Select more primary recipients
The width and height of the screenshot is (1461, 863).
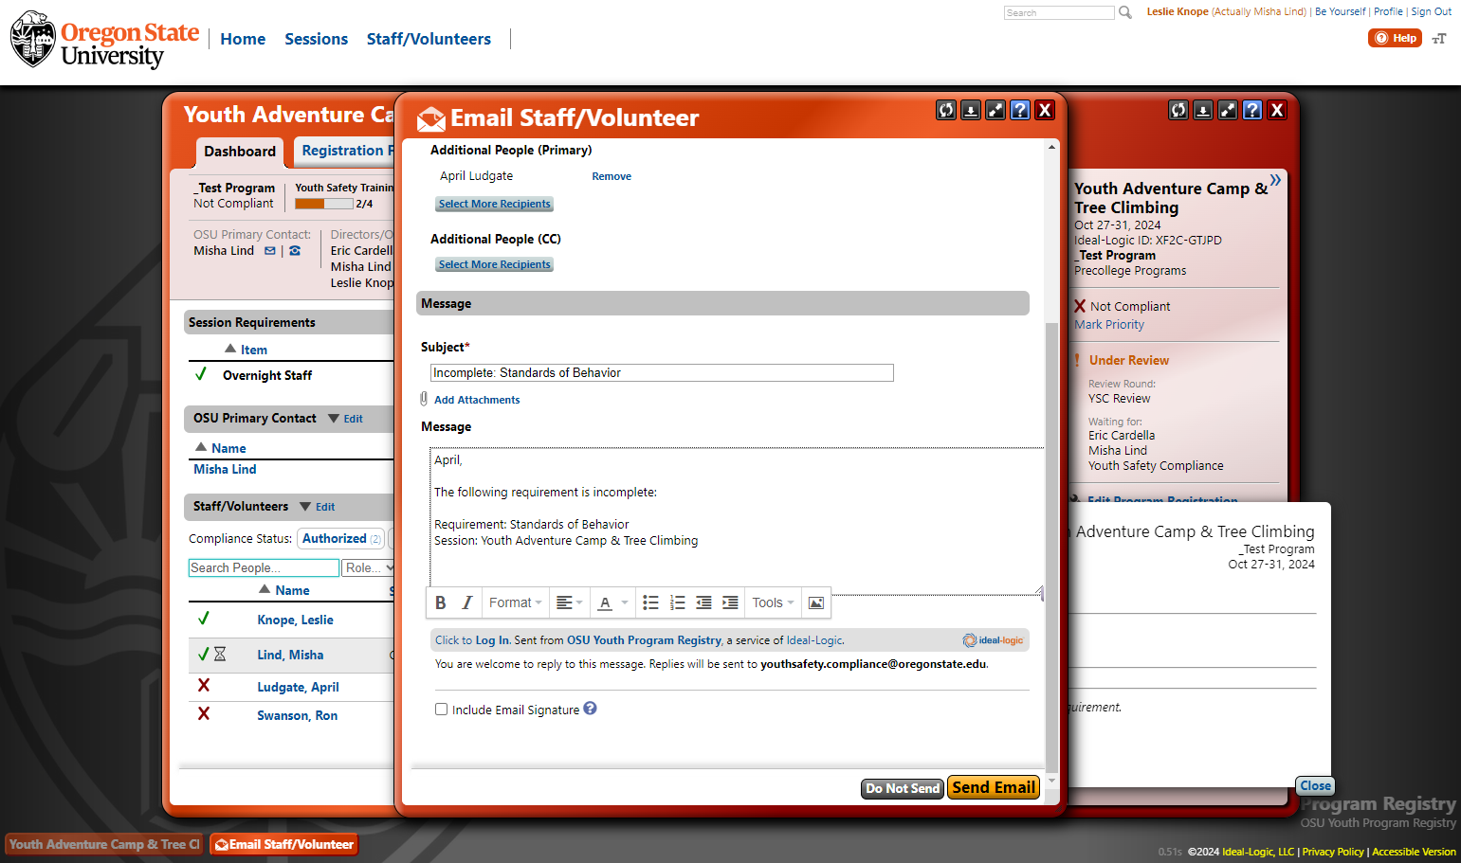pyautogui.click(x=494, y=204)
